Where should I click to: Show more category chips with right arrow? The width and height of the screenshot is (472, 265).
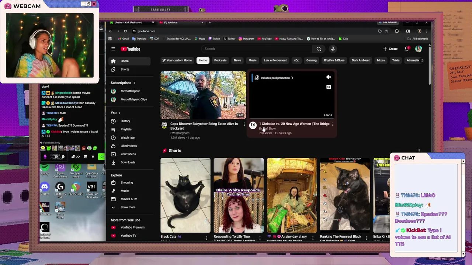click(x=422, y=60)
